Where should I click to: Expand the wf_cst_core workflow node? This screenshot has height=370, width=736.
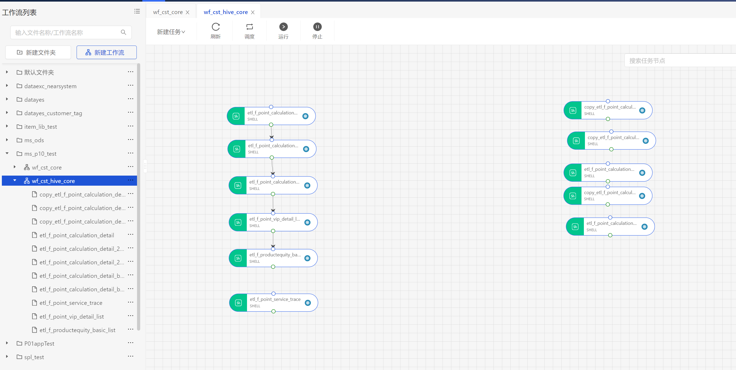(15, 167)
